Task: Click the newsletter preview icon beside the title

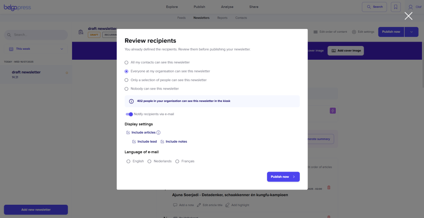Action: 81,32
